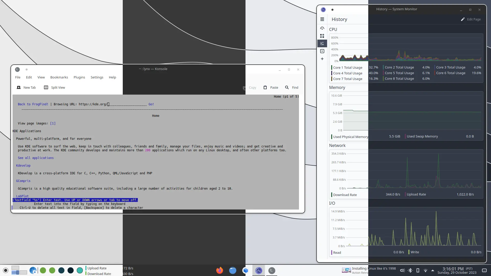Click Paste in Konsole toolbar

click(271, 87)
